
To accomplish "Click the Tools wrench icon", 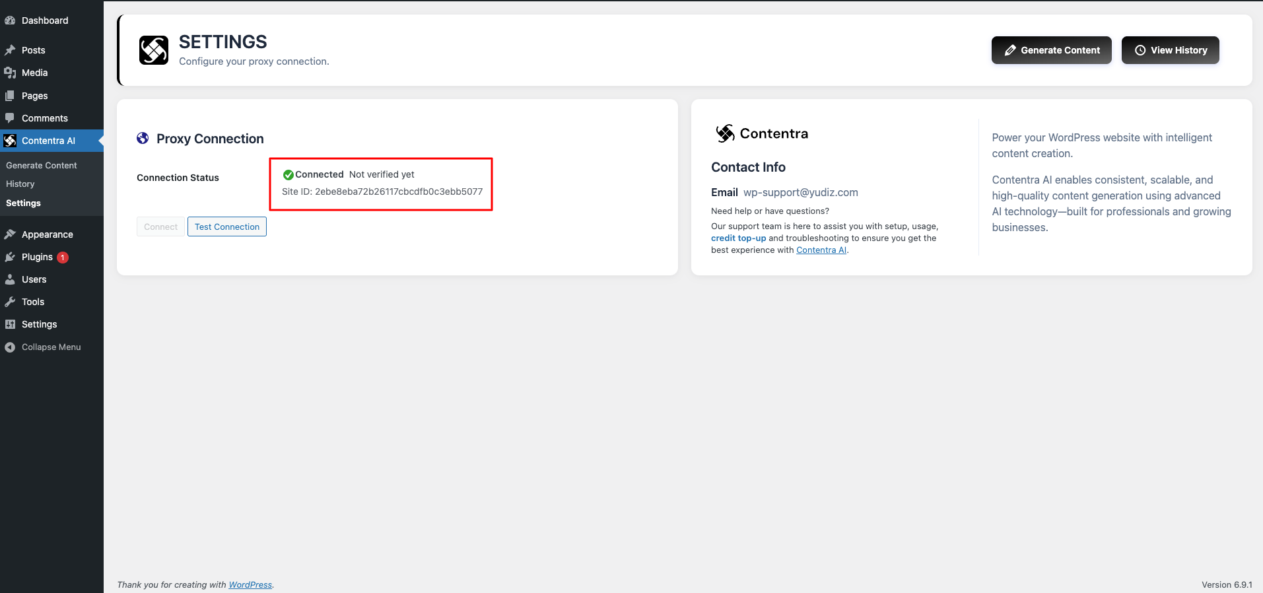I will pyautogui.click(x=10, y=302).
